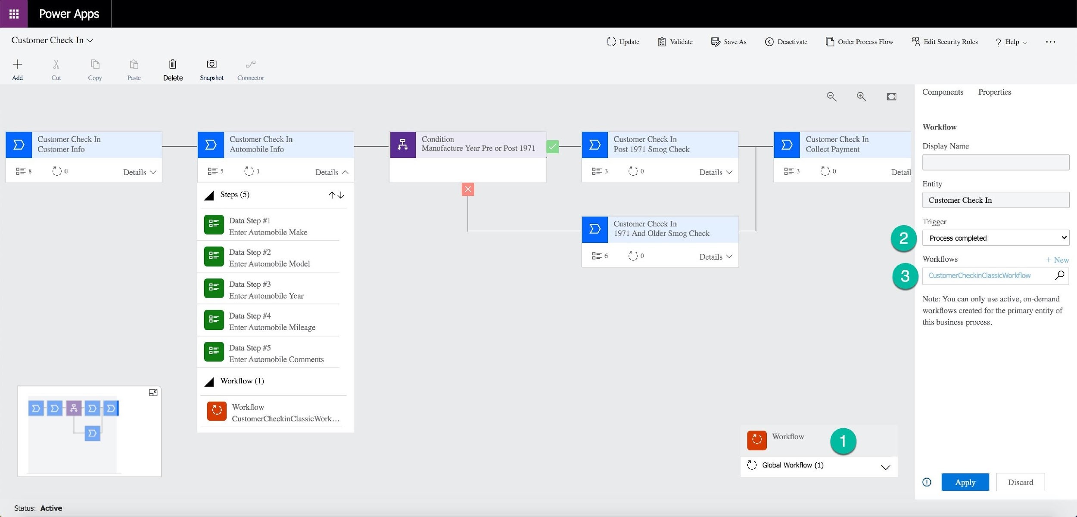
Task: Select the Trigger dropdown for Process completed
Action: [996, 238]
